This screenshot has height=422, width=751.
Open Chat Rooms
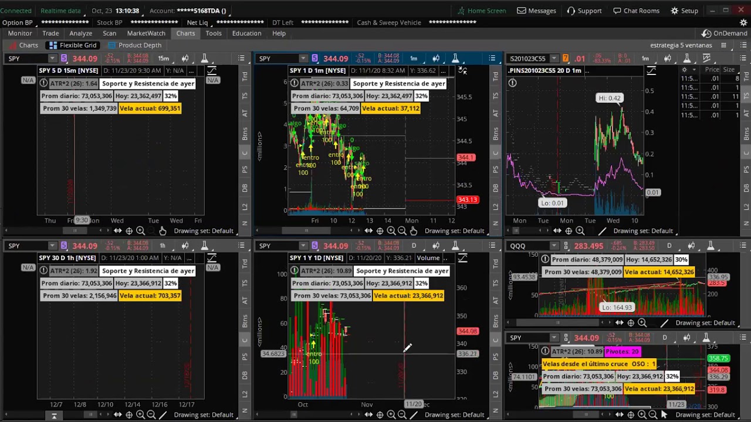click(636, 11)
